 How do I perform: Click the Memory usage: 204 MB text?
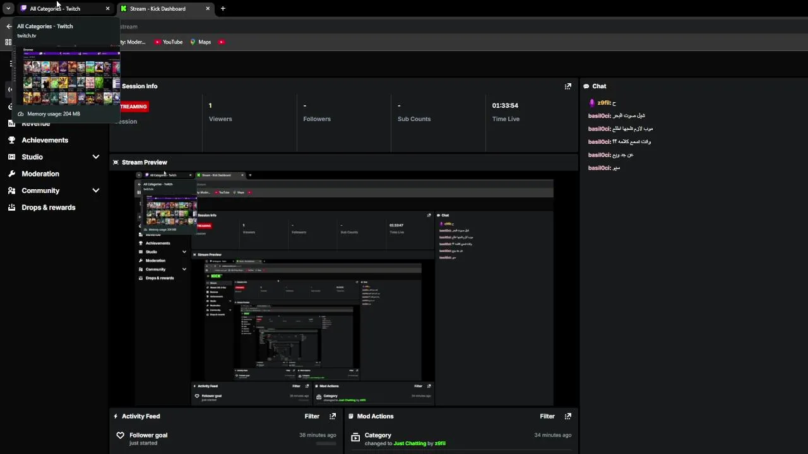(x=54, y=114)
